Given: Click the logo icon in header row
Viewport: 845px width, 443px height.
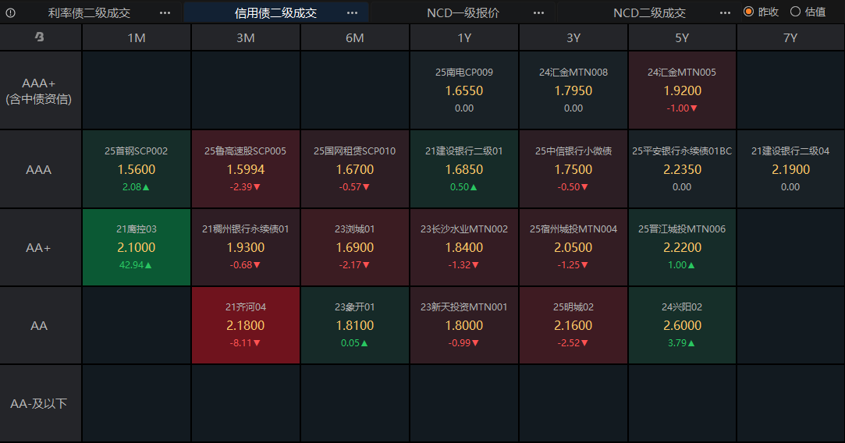Looking at the screenshot, I should coord(39,37).
